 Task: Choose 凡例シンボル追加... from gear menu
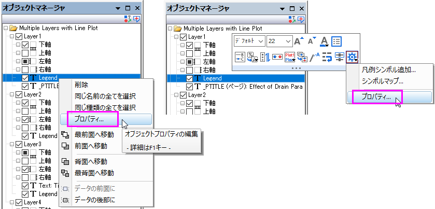click(x=389, y=70)
